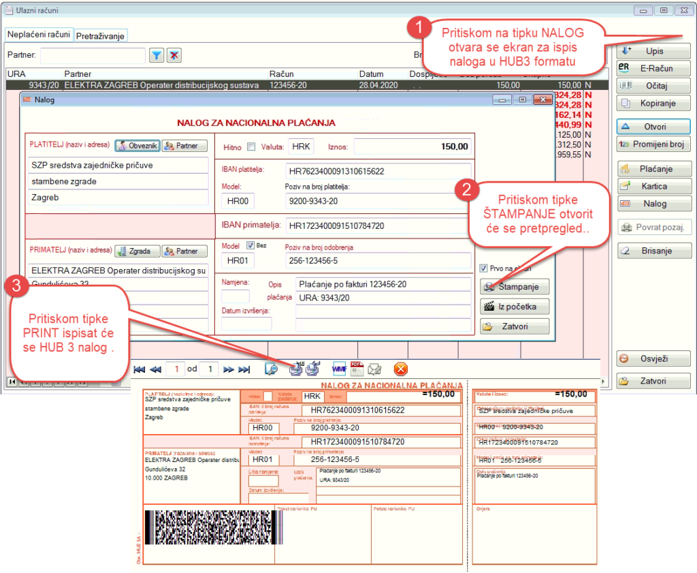Click the Namjena code field
Screen dimensions: 697x573
coord(236,296)
